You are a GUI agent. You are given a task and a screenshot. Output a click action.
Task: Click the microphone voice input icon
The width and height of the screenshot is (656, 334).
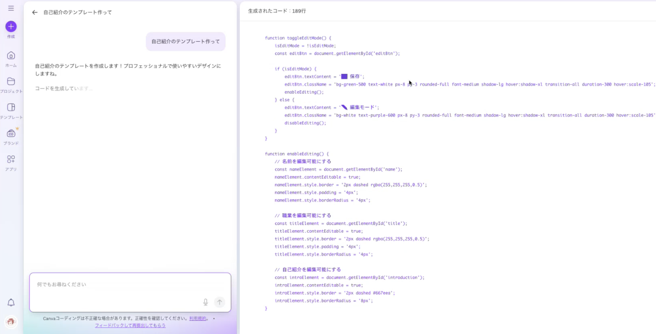[205, 302]
